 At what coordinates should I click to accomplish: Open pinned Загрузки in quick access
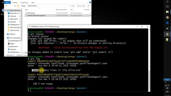(x=13, y=16)
